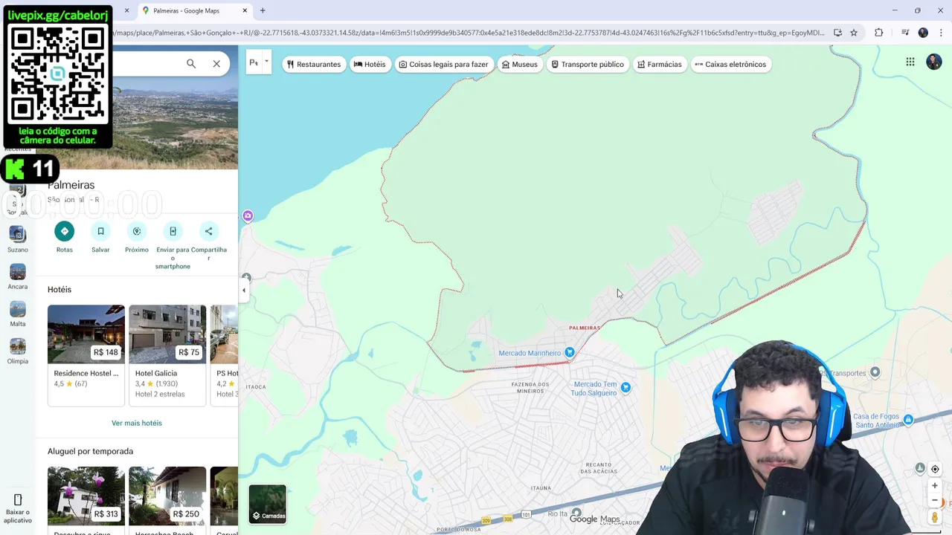
Task: Click Baixar o aplicativo
Action: pos(18,508)
